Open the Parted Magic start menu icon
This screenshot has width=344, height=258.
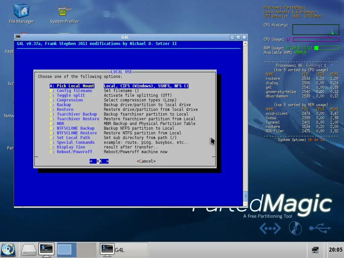(8, 250)
